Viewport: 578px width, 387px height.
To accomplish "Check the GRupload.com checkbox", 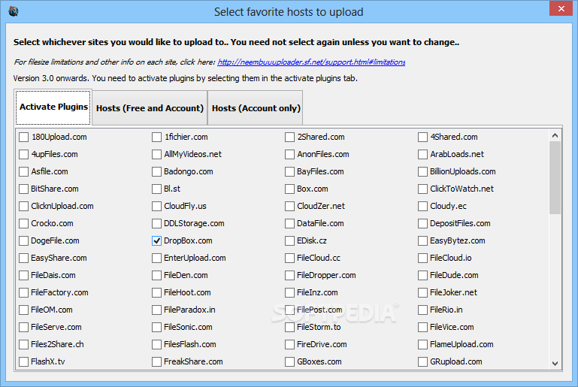I will point(422,362).
